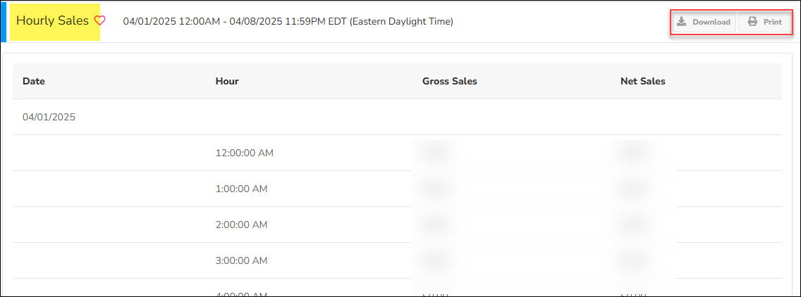
Task: Click the Net Sales value for 1:00:00 AM
Action: tap(633, 189)
